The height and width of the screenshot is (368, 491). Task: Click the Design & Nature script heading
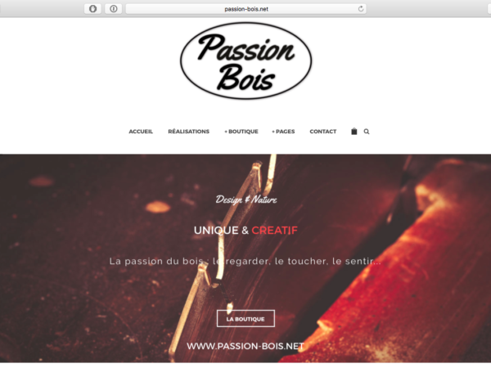click(246, 200)
